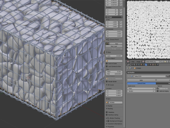
Task: Open the Object properties tab (orange cube)
Action: 141,64
